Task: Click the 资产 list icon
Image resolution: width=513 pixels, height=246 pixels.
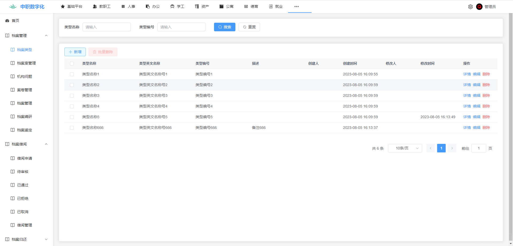Action: pyautogui.click(x=197, y=6)
